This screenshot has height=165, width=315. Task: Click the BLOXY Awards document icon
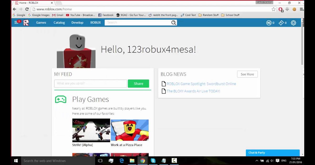tap(164, 91)
